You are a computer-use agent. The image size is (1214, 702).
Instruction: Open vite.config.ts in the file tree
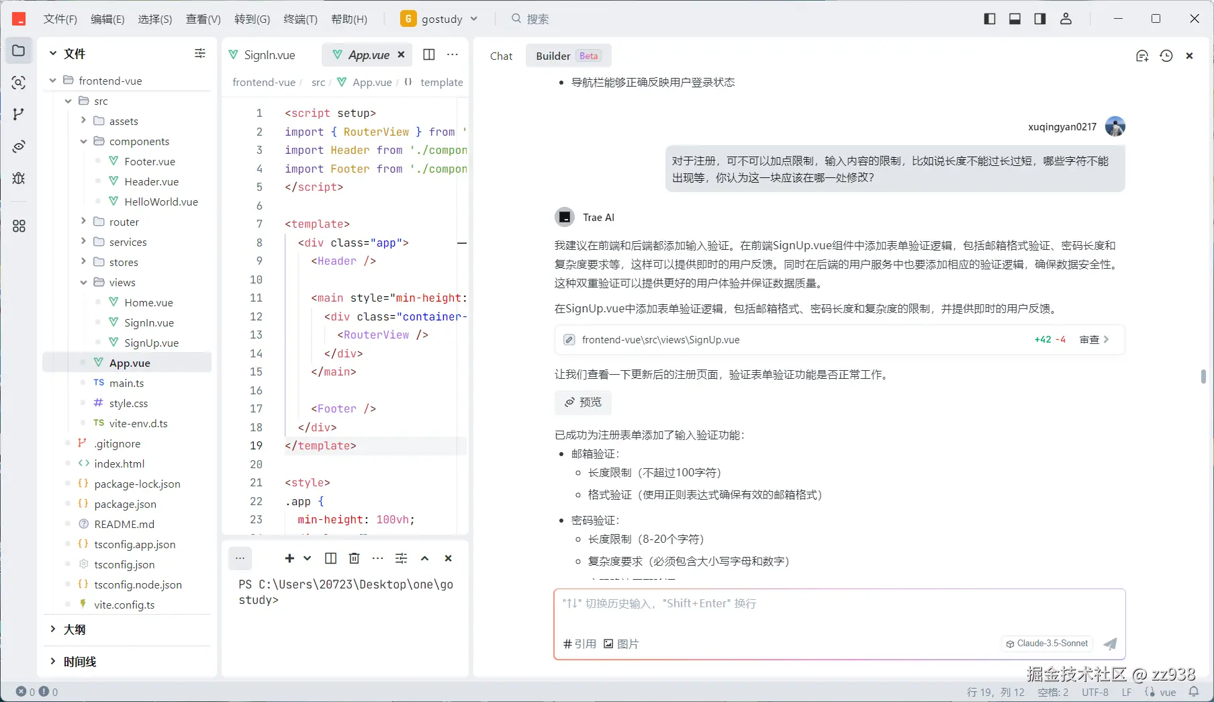pos(125,605)
